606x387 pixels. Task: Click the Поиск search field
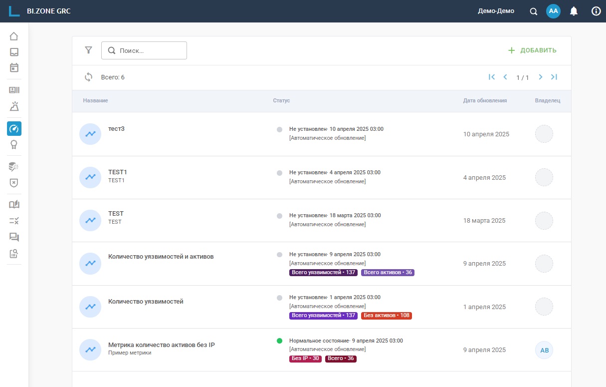pos(150,50)
